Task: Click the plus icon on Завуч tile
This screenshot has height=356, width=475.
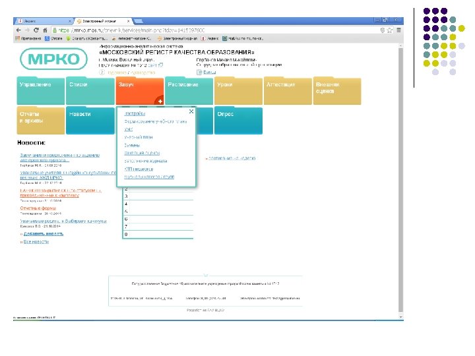Action: (x=160, y=101)
